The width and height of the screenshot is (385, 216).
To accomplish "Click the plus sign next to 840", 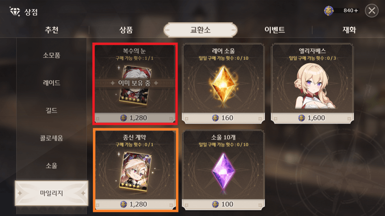I will coord(356,10).
